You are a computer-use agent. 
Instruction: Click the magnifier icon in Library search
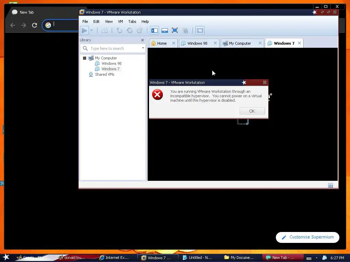click(85, 48)
